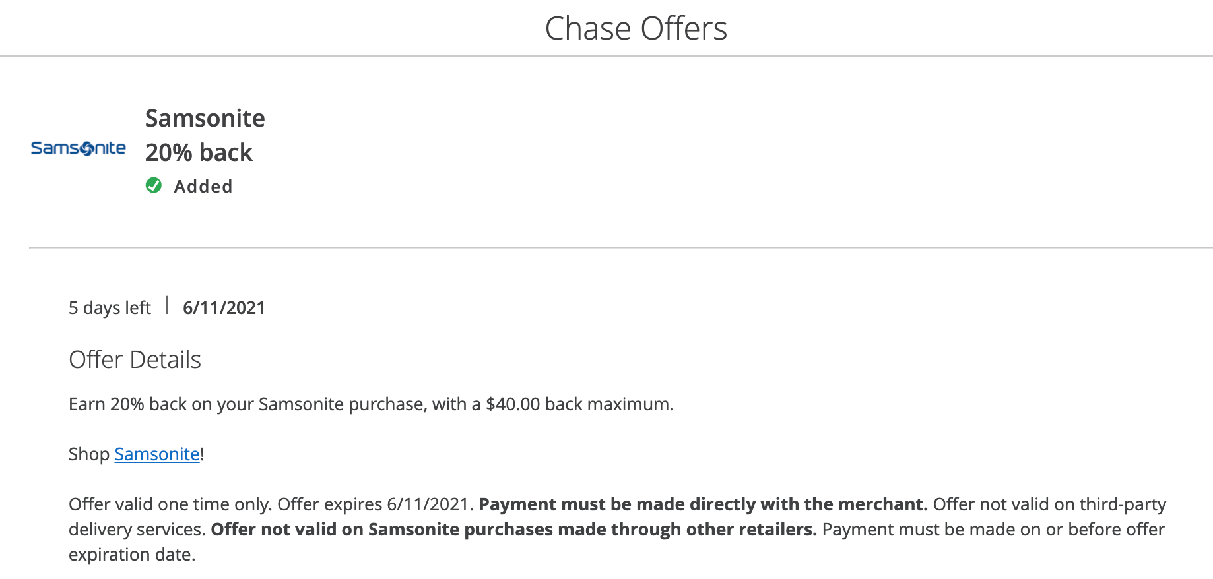Click the third-party delivery services sentence
The height and width of the screenshot is (579, 1213).
[1049, 504]
